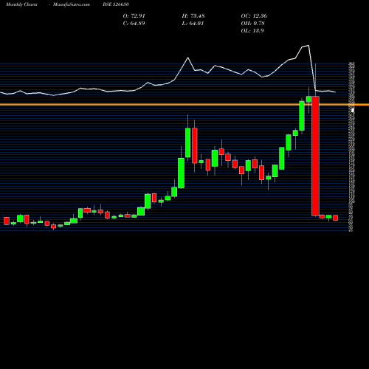This screenshot has width=369, height=369.
Task: Click the close value 'C: 64.89'
Action: (x=134, y=23)
